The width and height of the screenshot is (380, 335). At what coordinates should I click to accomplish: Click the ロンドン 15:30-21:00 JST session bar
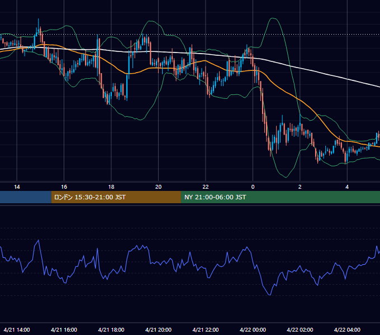[116, 197]
